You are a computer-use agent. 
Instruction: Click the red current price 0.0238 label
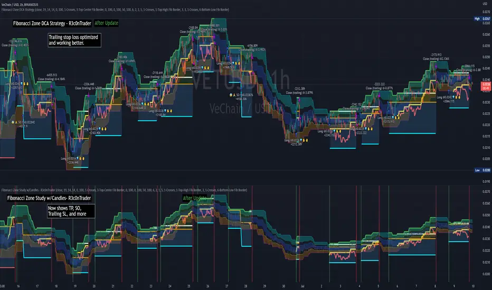(x=486, y=86)
